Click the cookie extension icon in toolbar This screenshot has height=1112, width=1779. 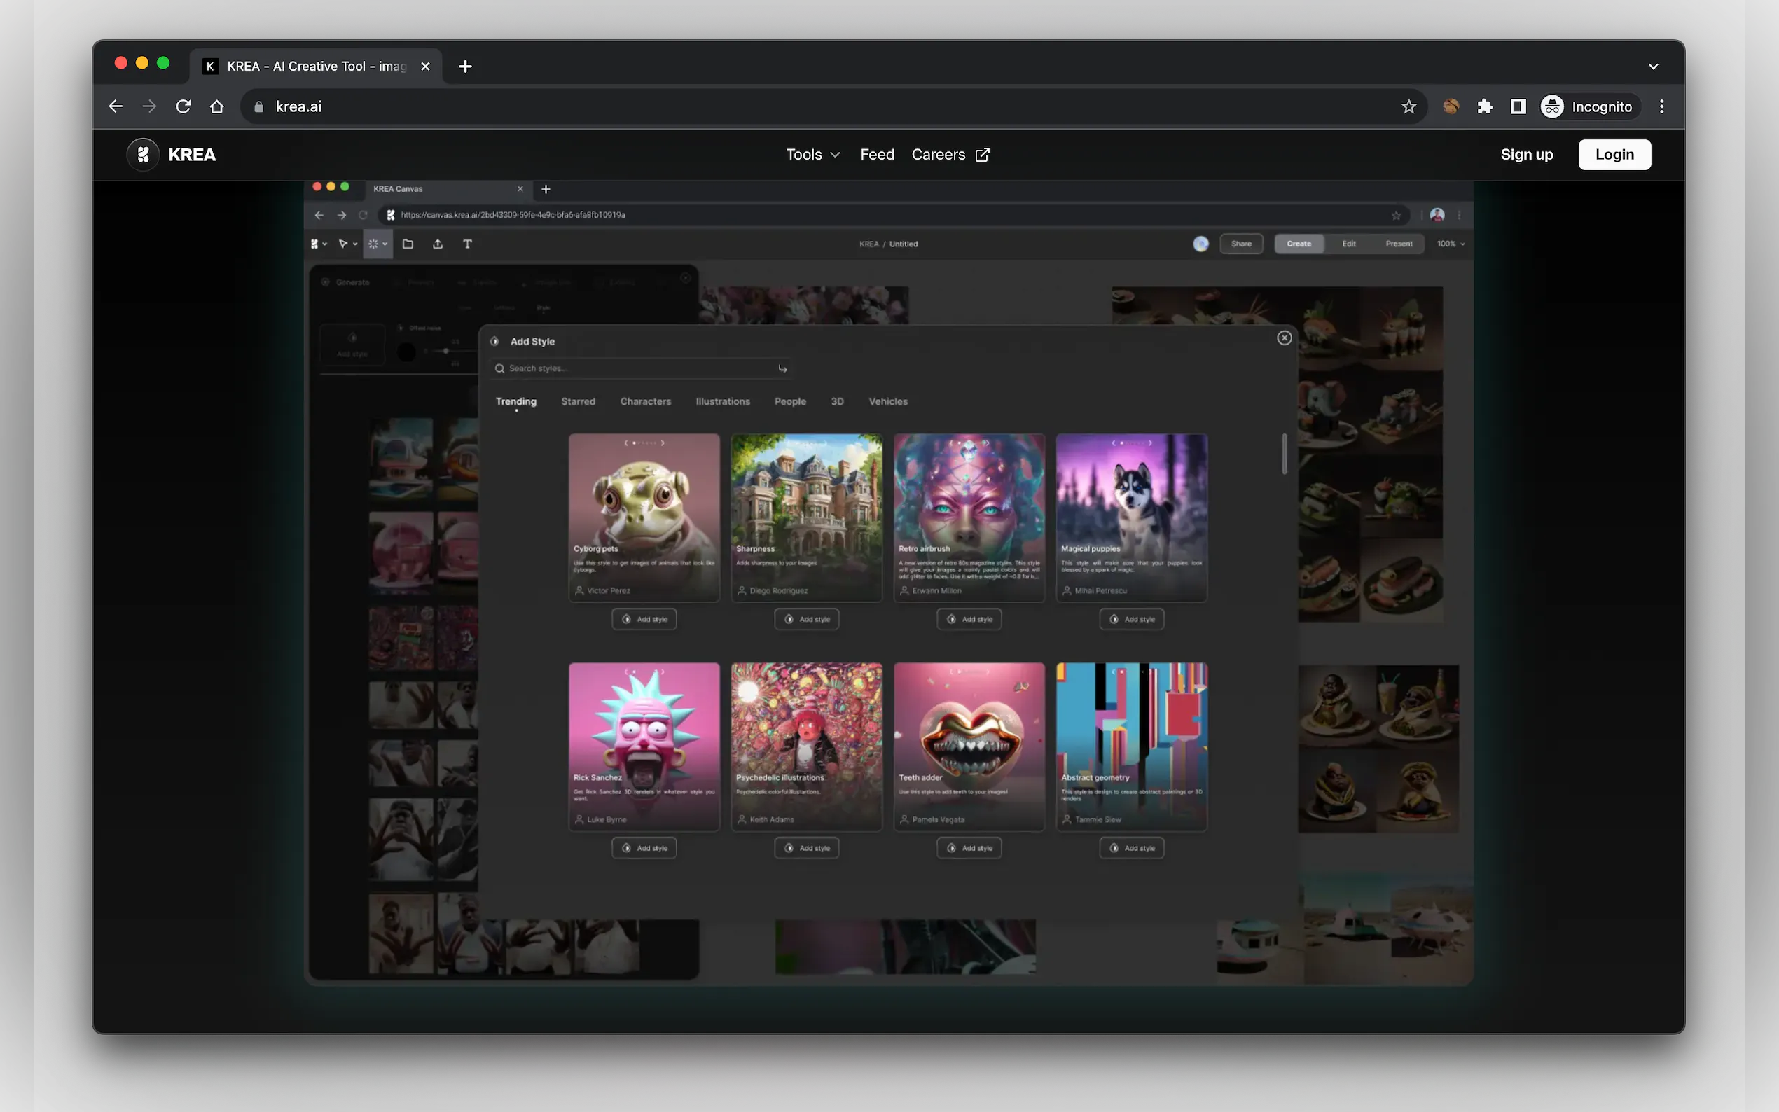pyautogui.click(x=1451, y=106)
